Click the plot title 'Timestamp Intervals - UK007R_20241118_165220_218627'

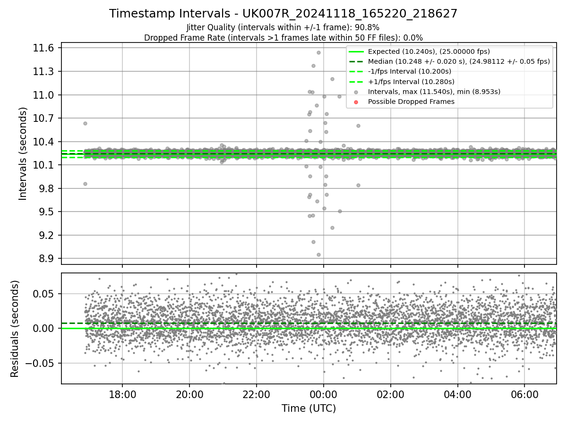pyautogui.click(x=283, y=14)
